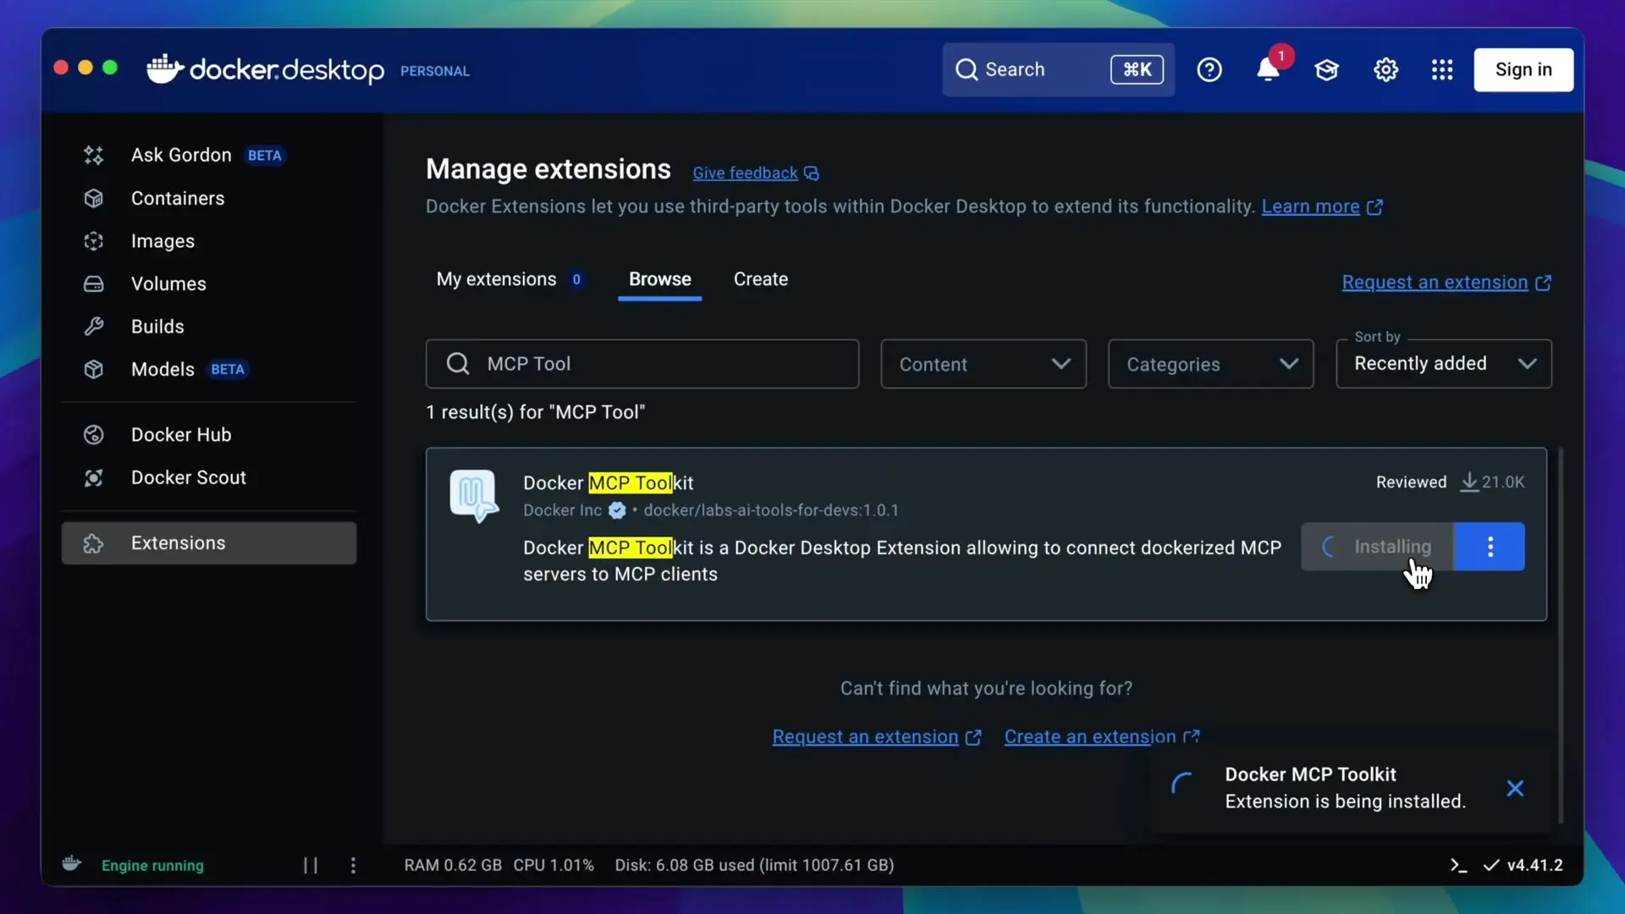This screenshot has height=914, width=1625.
Task: Open Settings gear icon
Action: [x=1385, y=69]
